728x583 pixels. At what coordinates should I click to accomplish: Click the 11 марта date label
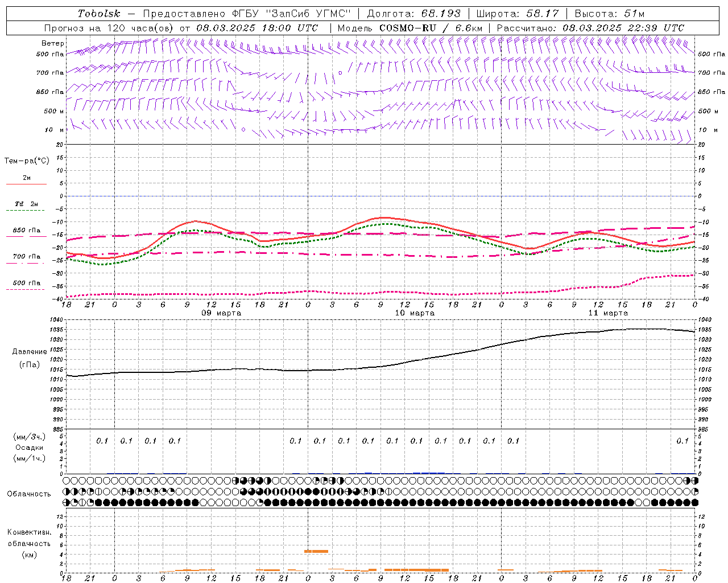(x=608, y=313)
